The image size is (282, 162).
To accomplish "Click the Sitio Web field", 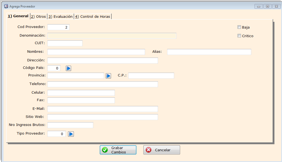I will (x=102, y=117).
